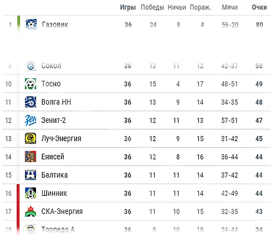
Task: Sort table by Очки column
Action: click(259, 7)
